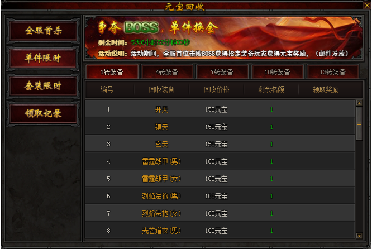This screenshot has width=372, height=249.
Task: Select the 烈焰法袍(女) item
Action: click(161, 213)
